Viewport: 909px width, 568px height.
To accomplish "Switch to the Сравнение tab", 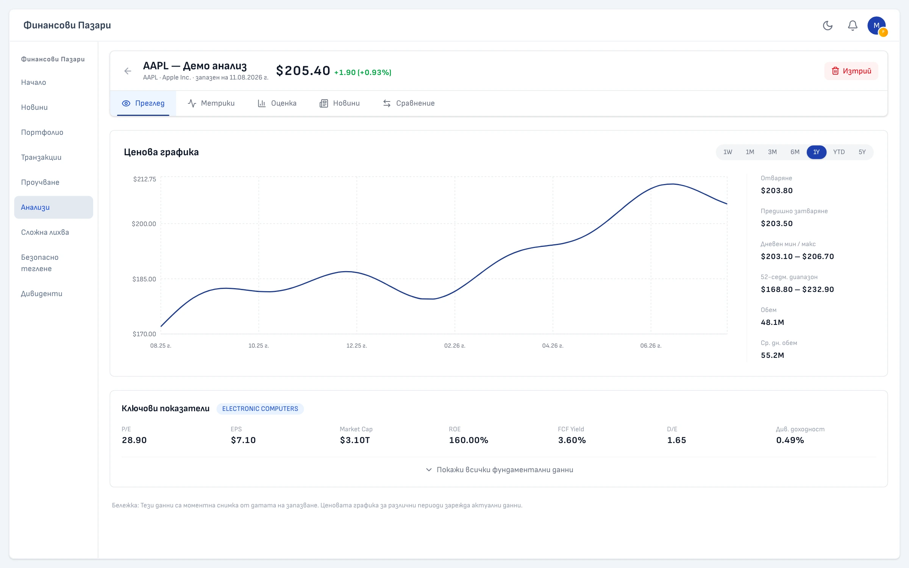I will (x=409, y=103).
